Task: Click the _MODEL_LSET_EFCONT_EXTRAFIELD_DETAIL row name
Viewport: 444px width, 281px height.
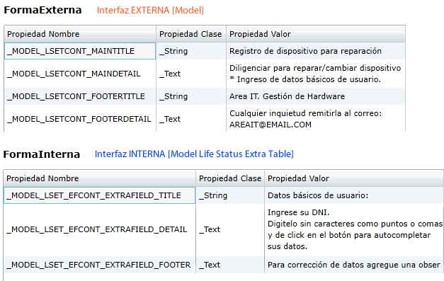Action: click(x=96, y=229)
